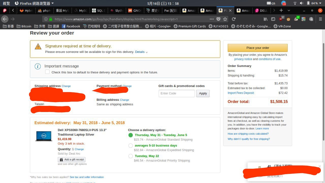325x183 pixels.
Task: Add a gift receipt button
Action: point(72,160)
